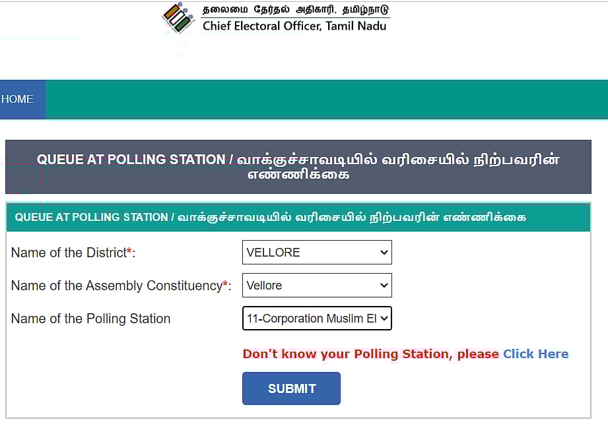Submit the queue at polling station form
Screen dimensions: 608x430
tap(291, 388)
